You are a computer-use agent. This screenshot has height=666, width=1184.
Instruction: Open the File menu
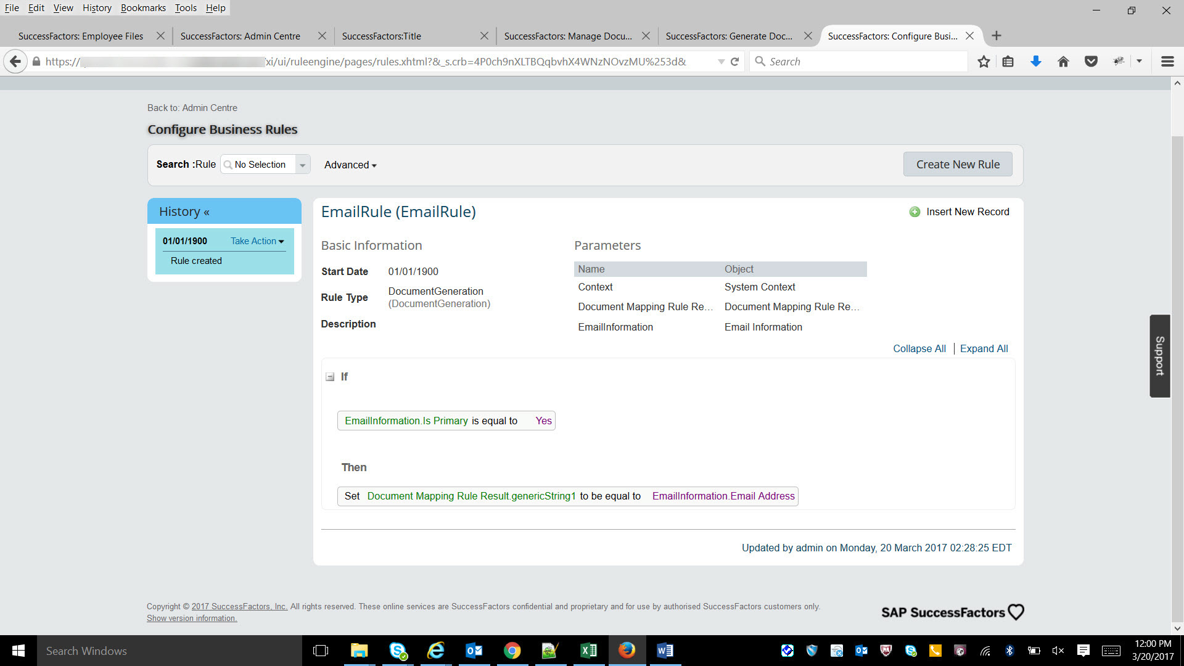click(12, 7)
